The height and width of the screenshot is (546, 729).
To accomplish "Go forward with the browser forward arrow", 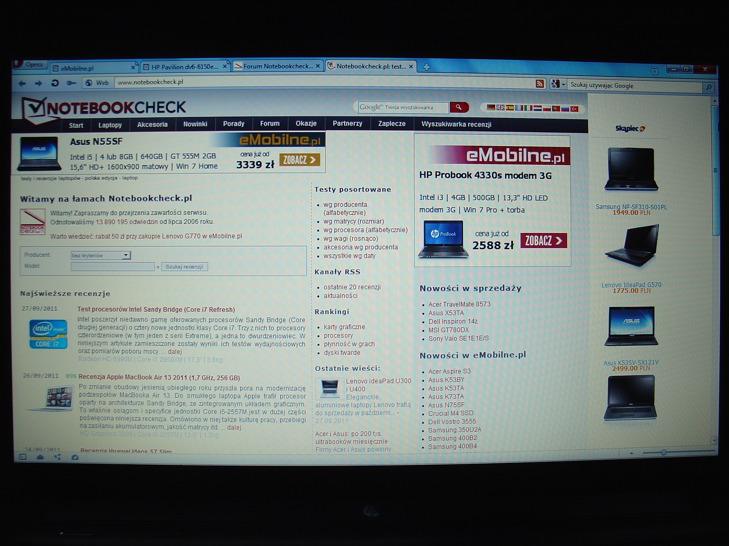I will [38, 83].
